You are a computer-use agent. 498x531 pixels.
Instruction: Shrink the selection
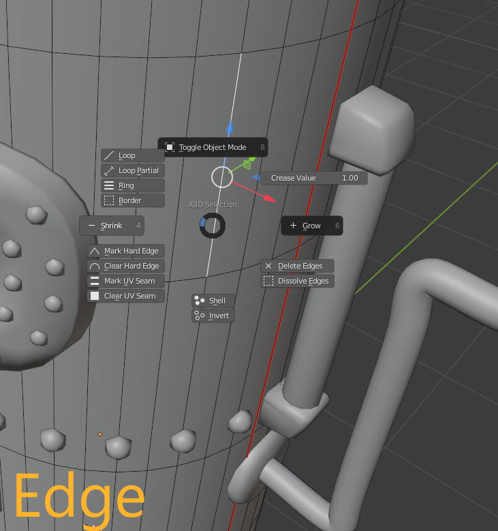point(112,226)
